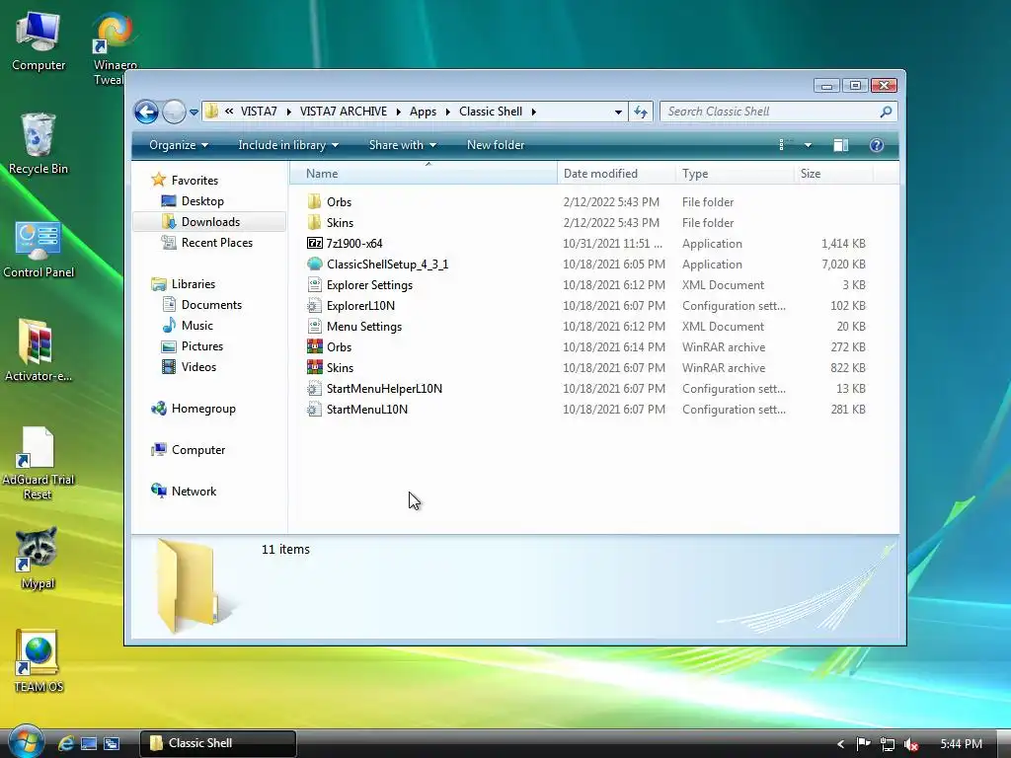Create a New folder
This screenshot has width=1011, height=758.
496,145
